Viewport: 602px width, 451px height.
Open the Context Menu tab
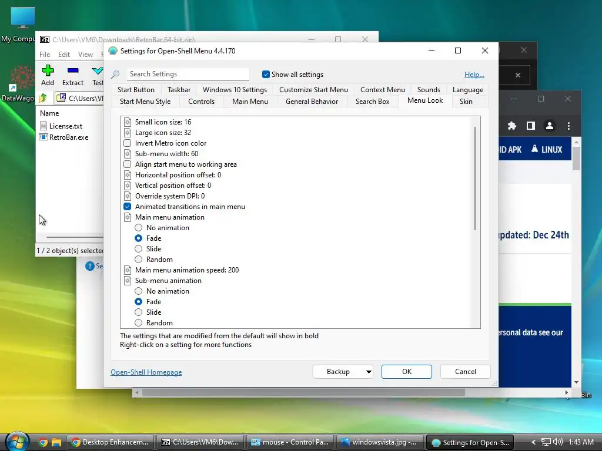pos(382,90)
